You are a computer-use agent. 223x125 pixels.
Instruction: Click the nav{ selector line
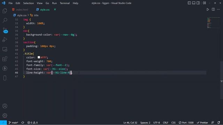pos(26,31)
